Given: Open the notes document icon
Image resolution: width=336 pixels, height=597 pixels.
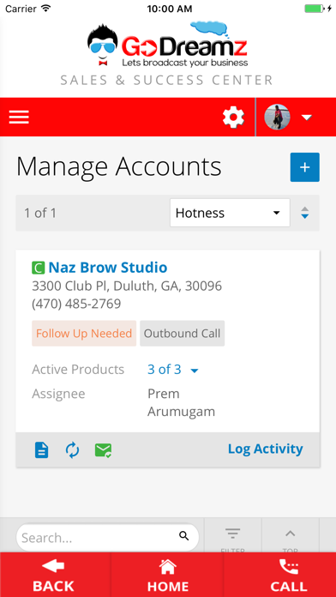Looking at the screenshot, I should click(41, 450).
